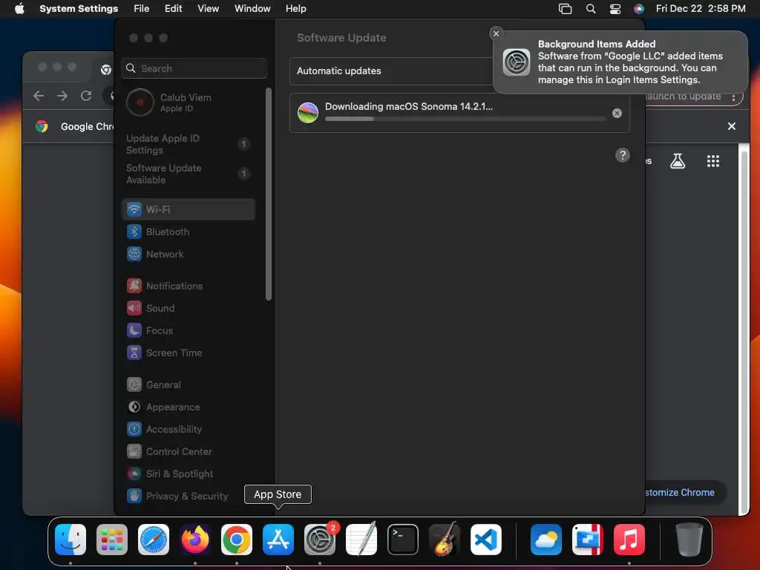The image size is (760, 570).
Task: Open Notifications settings pane
Action: tap(189, 286)
